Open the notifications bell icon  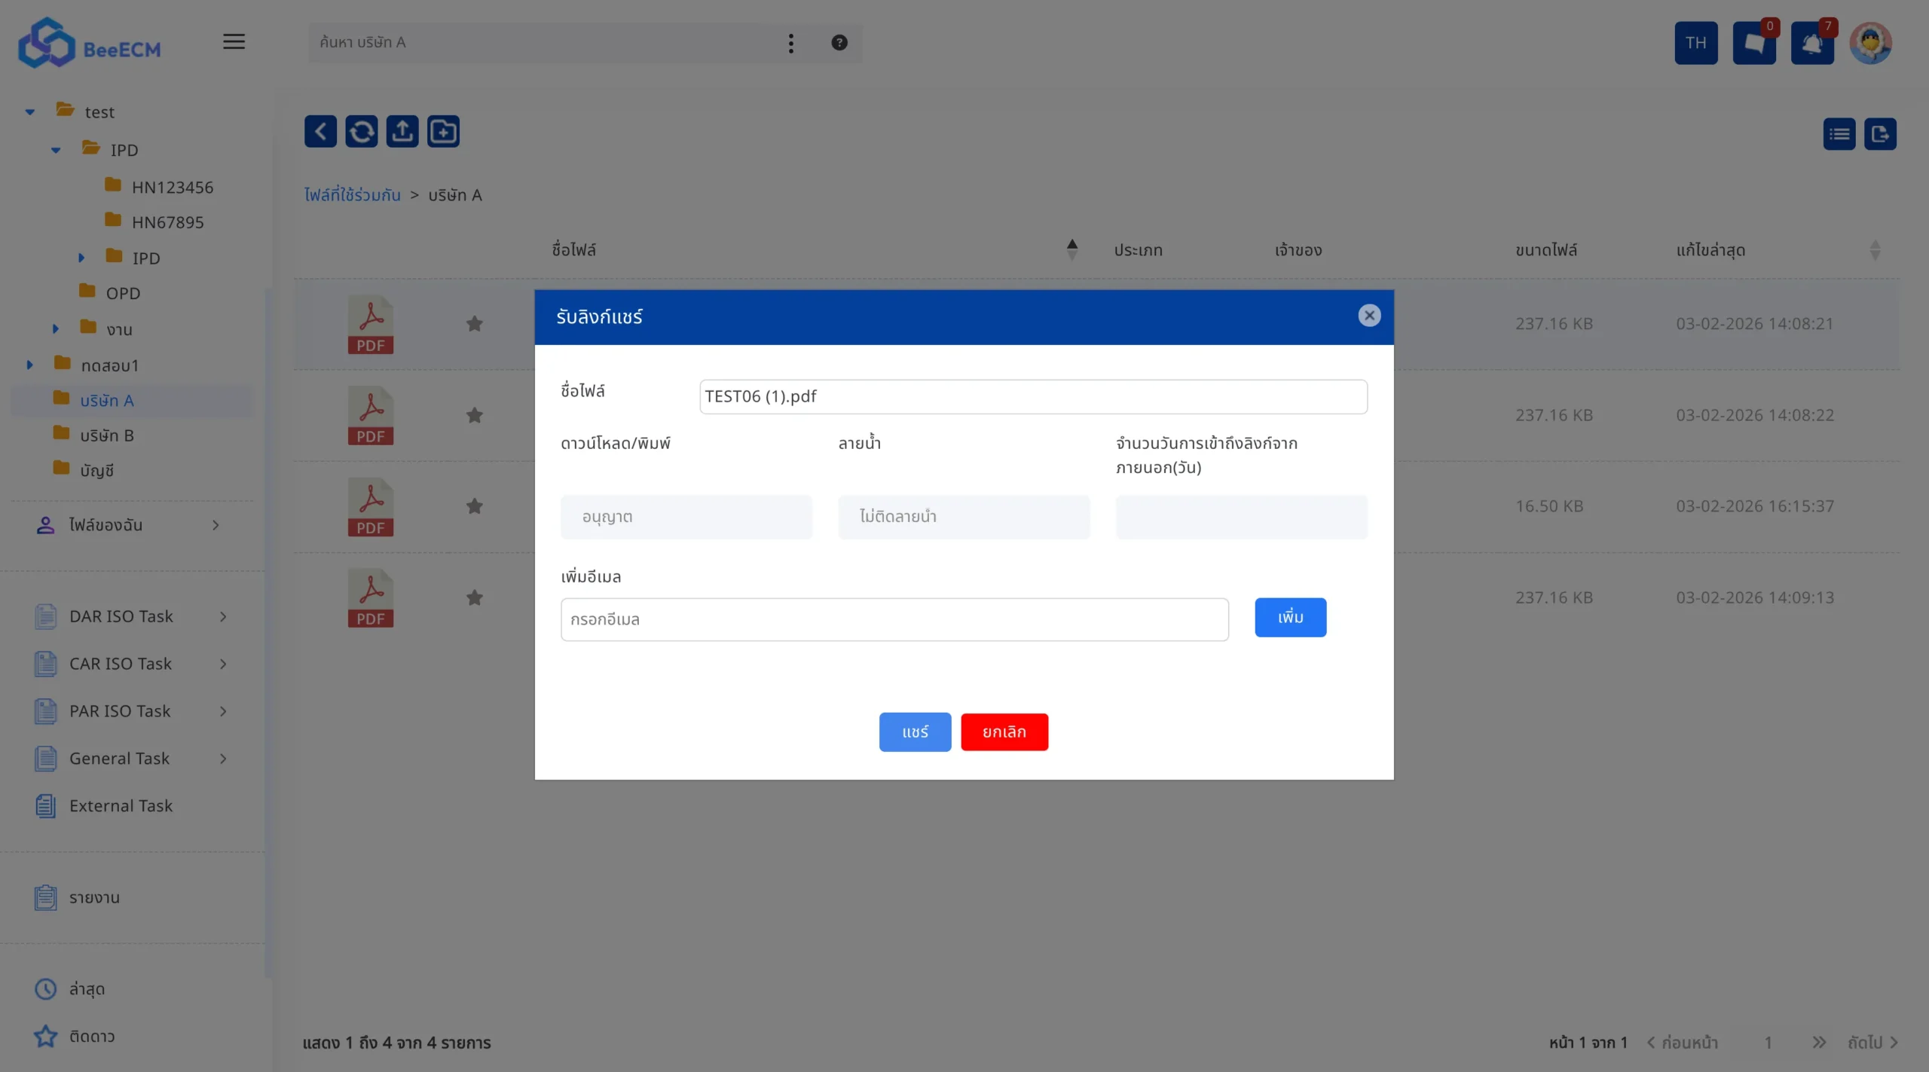pos(1812,43)
